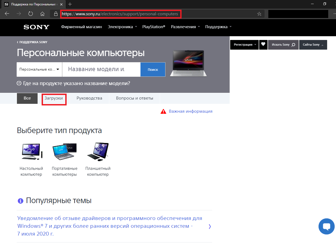
Task: Click the browser address bar URL
Action: 120,14
